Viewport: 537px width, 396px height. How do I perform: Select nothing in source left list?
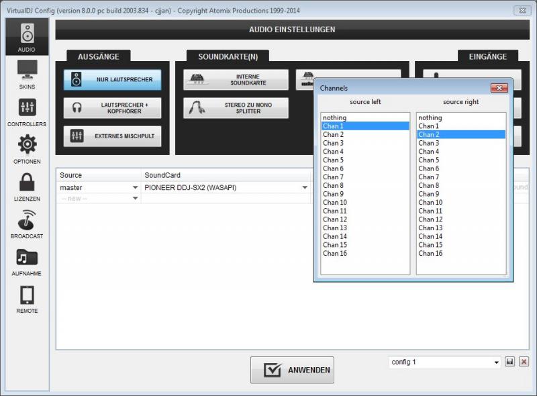pos(365,117)
